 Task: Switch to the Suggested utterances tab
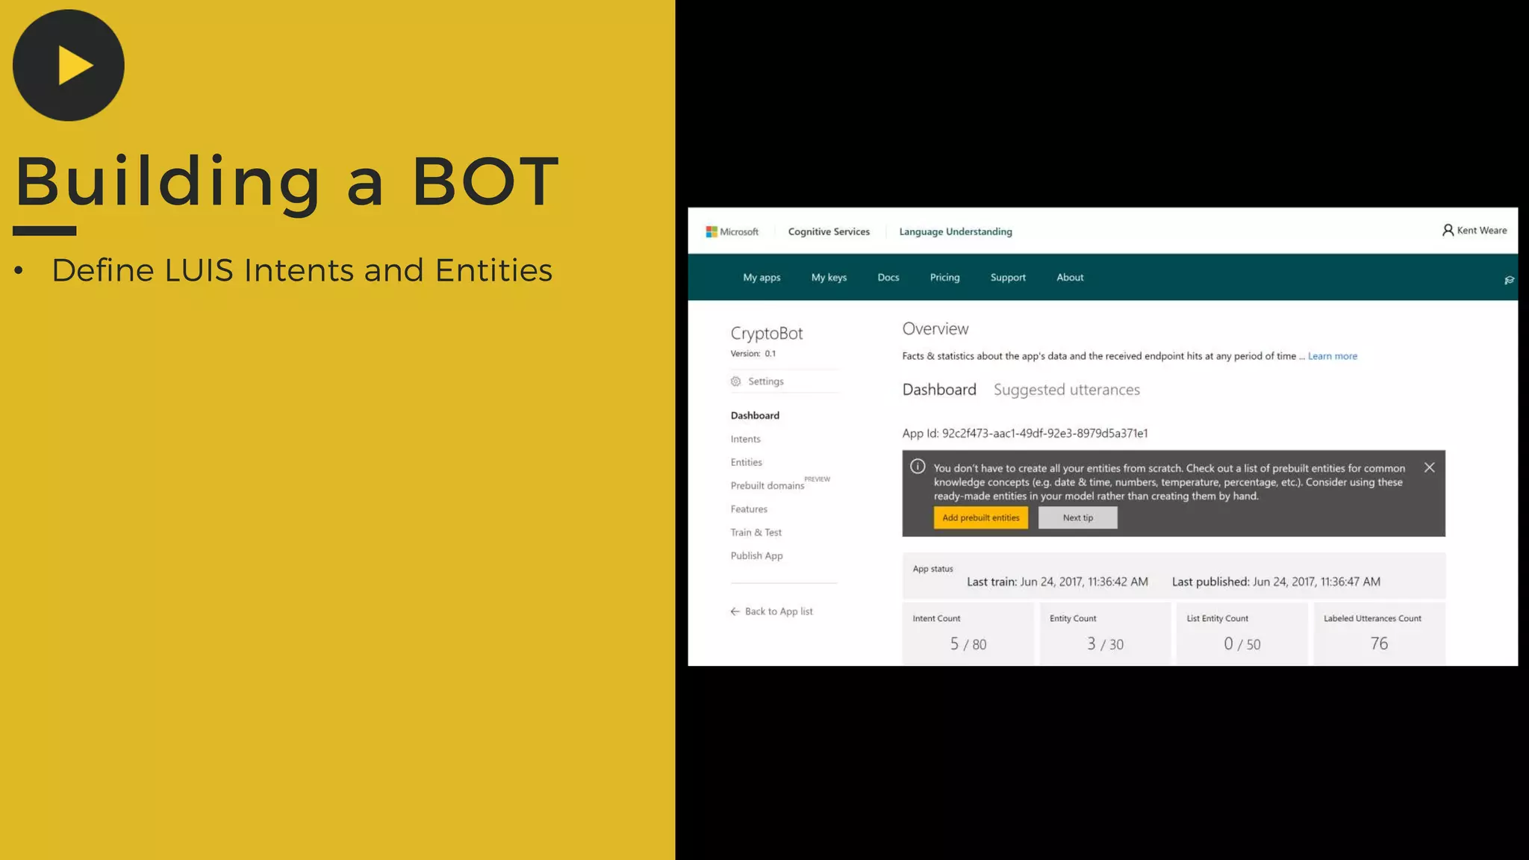click(x=1066, y=390)
